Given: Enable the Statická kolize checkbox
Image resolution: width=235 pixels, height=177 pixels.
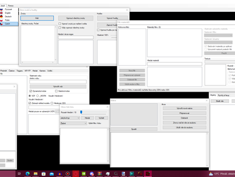Looking at the screenshot, I should (56, 91).
